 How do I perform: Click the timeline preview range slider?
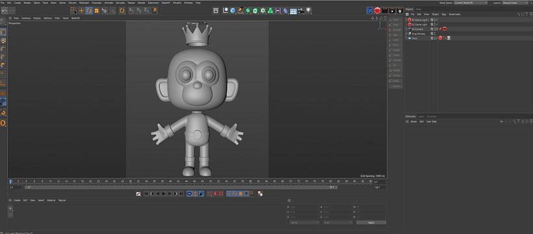pyautogui.click(x=181, y=187)
